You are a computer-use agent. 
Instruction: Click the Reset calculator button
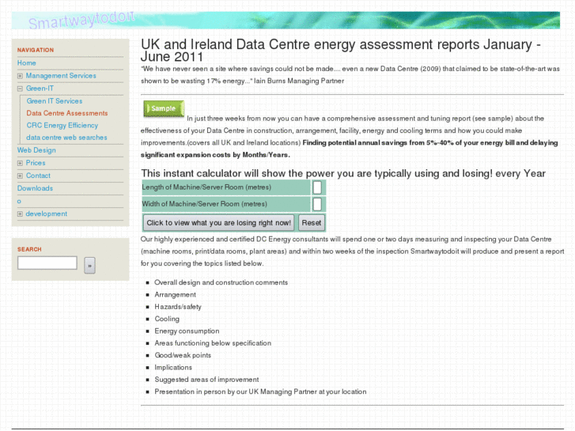[312, 223]
